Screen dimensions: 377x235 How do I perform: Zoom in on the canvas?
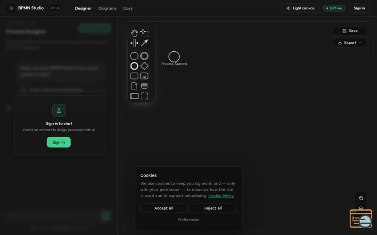pos(361,198)
